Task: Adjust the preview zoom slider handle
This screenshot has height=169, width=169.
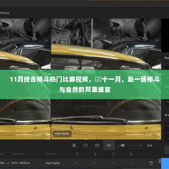Action: [x=123, y=145]
